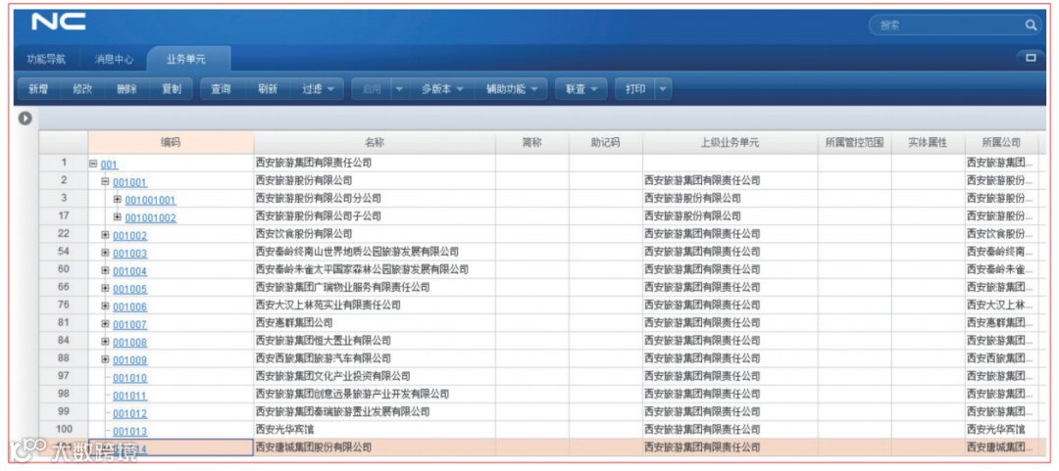This screenshot has height=471, width=1059.
Task: Expand the 001006 tree node
Action: coord(105,306)
